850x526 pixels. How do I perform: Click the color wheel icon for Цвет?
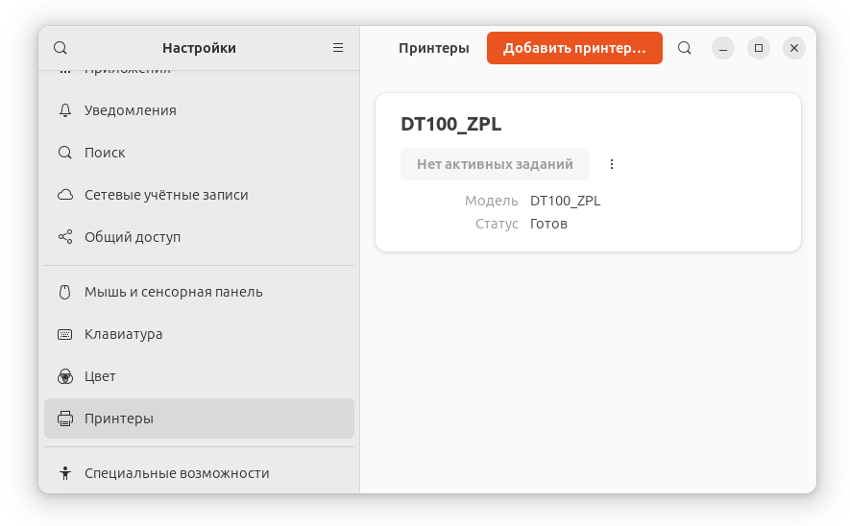coord(65,376)
